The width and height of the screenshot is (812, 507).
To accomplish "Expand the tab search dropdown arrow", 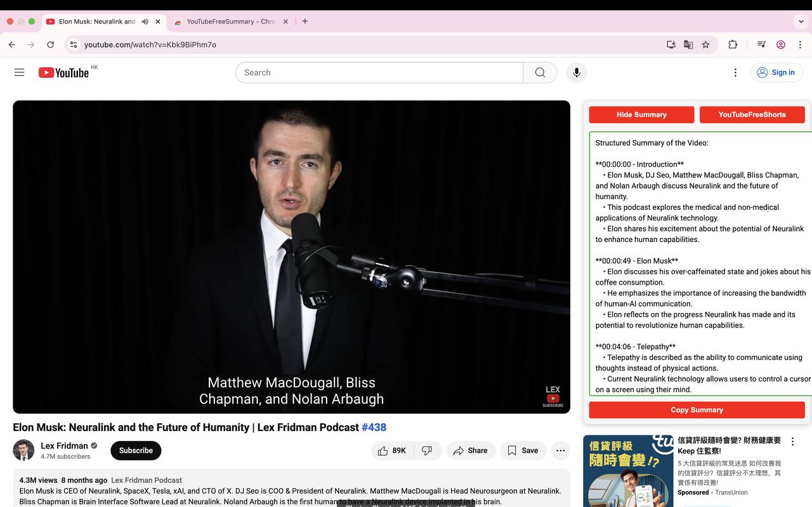I will (x=801, y=22).
